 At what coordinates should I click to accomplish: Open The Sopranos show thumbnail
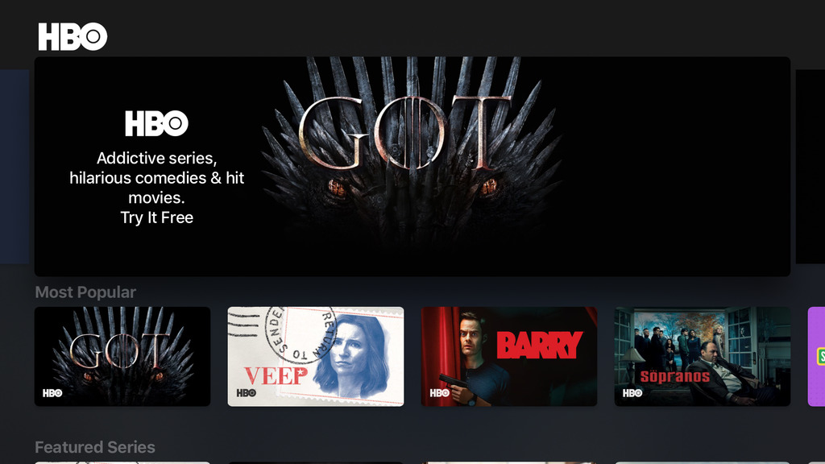pyautogui.click(x=703, y=356)
